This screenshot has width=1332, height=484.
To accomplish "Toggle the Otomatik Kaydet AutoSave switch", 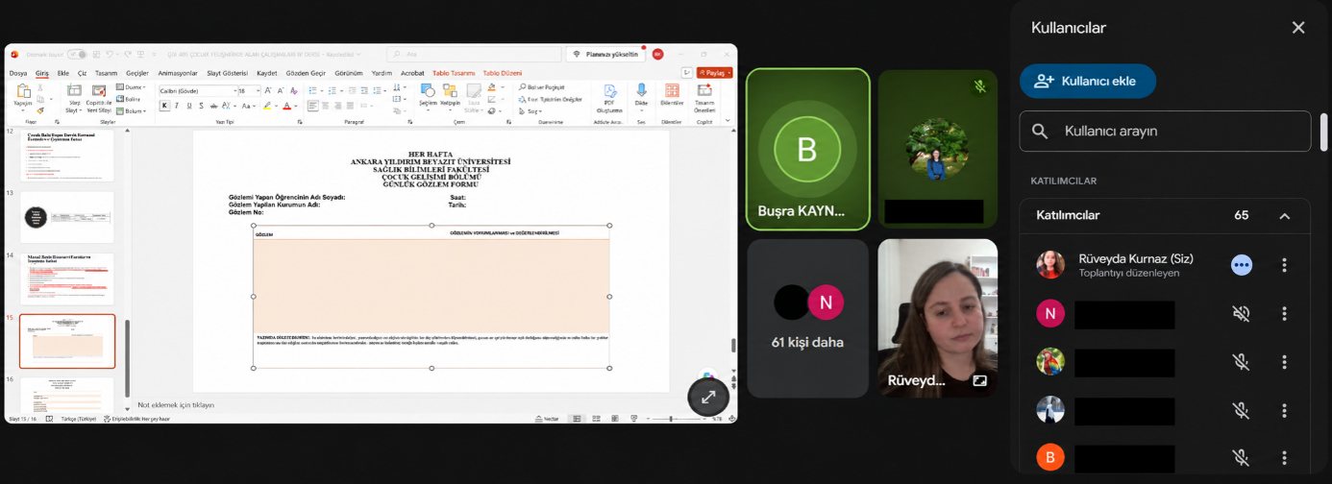I will 77,55.
